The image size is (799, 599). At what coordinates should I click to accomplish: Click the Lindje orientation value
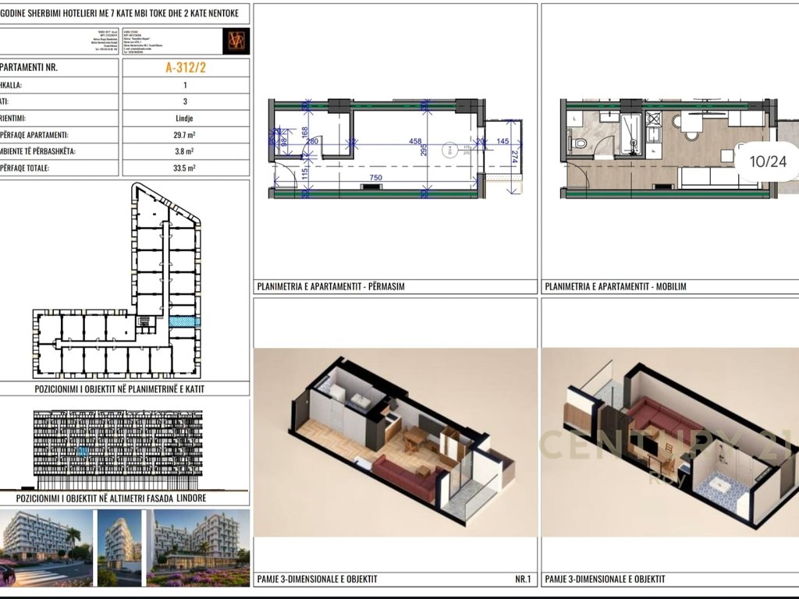[186, 118]
